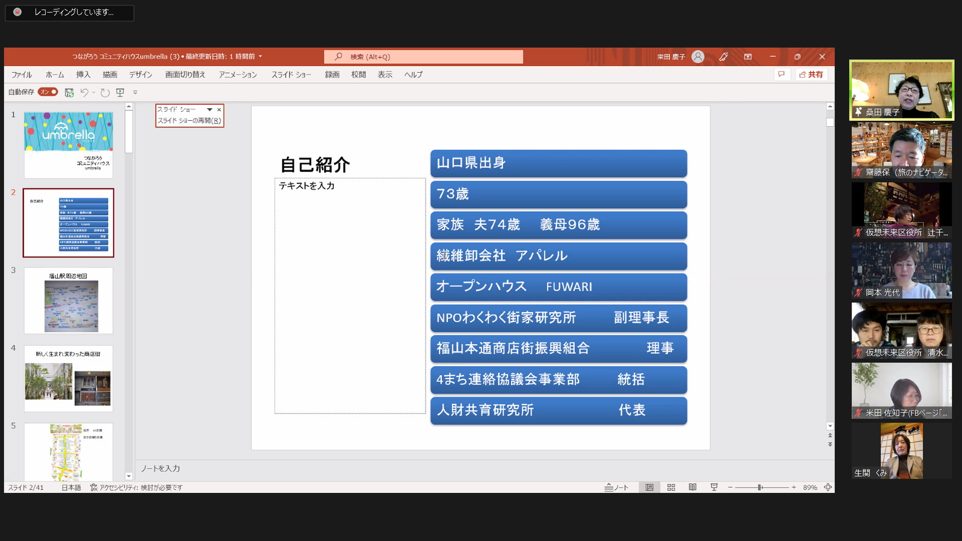Open the 挿入 tab
The width and height of the screenshot is (962, 541).
[x=83, y=75]
